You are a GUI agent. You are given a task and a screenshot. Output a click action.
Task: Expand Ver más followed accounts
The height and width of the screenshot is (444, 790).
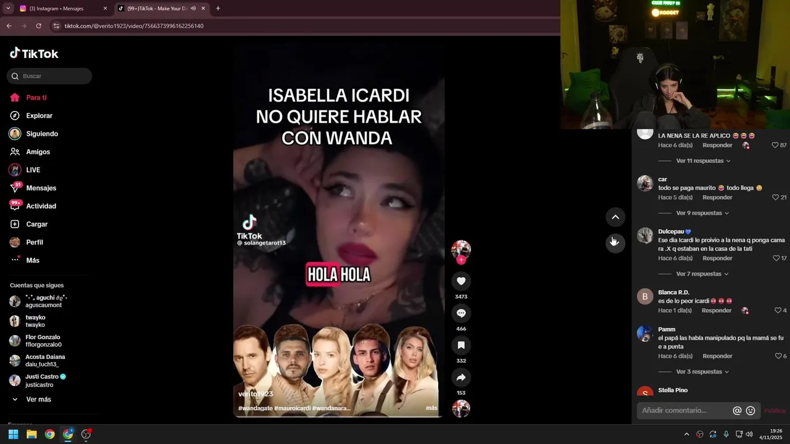click(31, 400)
